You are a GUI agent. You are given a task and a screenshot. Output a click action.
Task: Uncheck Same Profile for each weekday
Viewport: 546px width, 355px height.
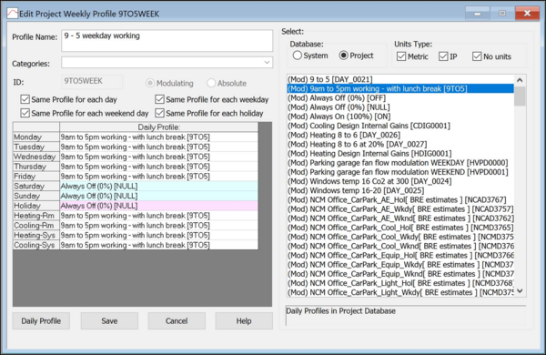pyautogui.click(x=159, y=99)
